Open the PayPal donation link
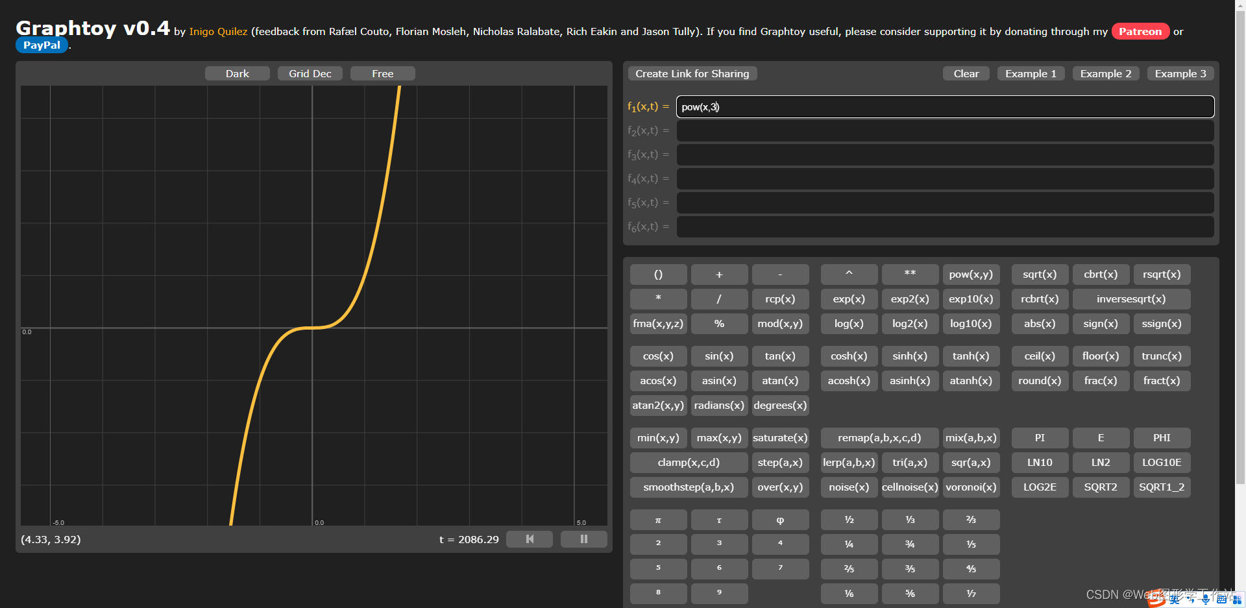This screenshot has height=608, width=1246. pyautogui.click(x=42, y=45)
